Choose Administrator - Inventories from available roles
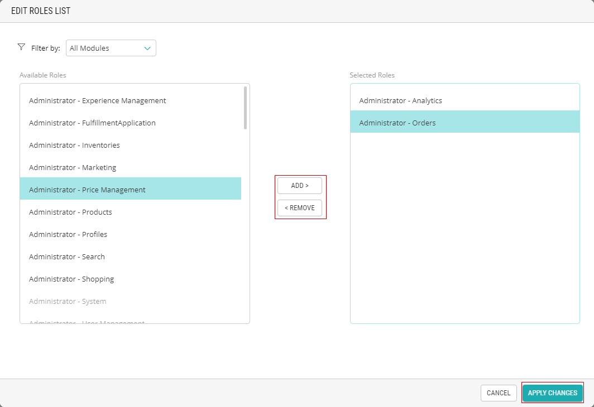This screenshot has height=407, width=594. pos(74,146)
